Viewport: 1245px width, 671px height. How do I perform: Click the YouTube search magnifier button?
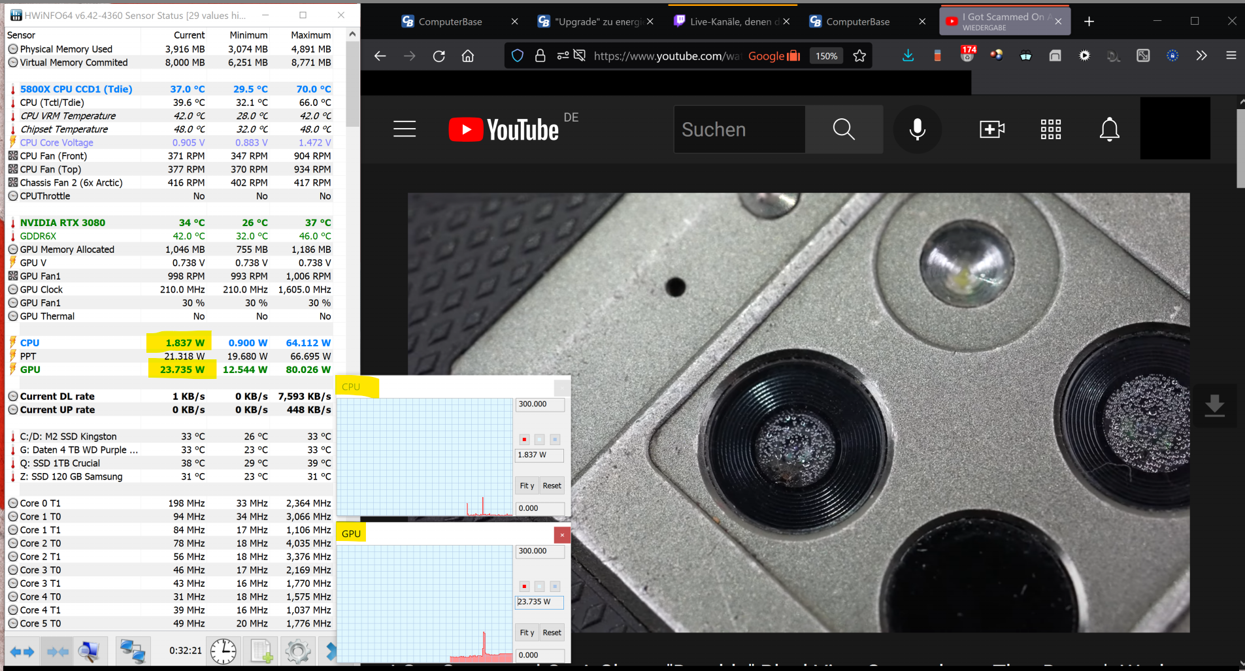click(x=844, y=129)
